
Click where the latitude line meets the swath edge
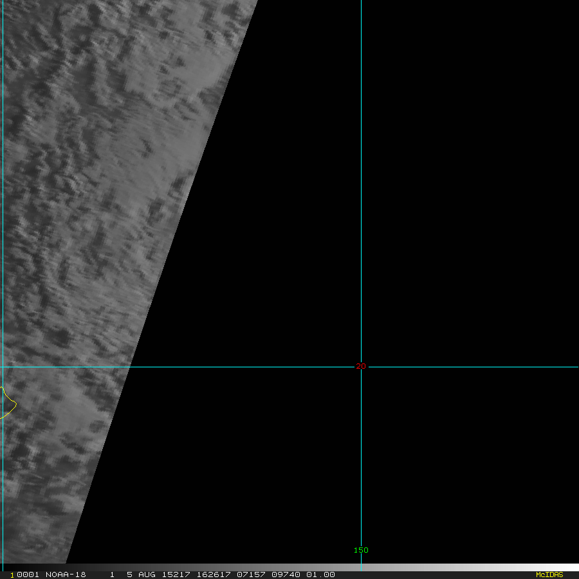click(130, 367)
